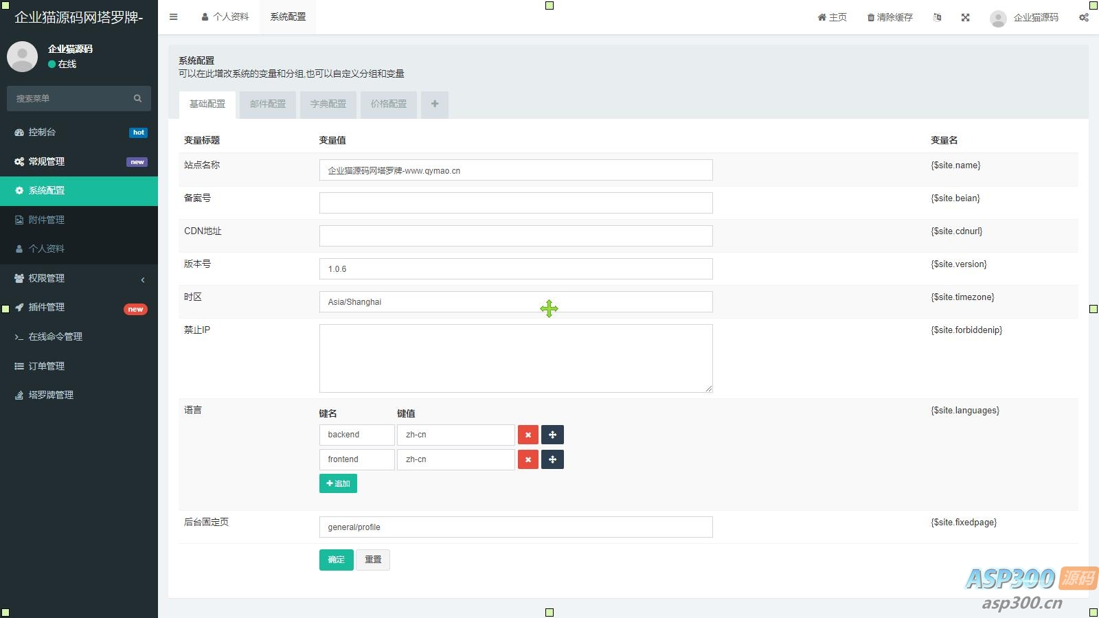Screen dimensions: 1099x618
Task: Open the 企业猫源码 user dropdown in header
Action: (1024, 18)
